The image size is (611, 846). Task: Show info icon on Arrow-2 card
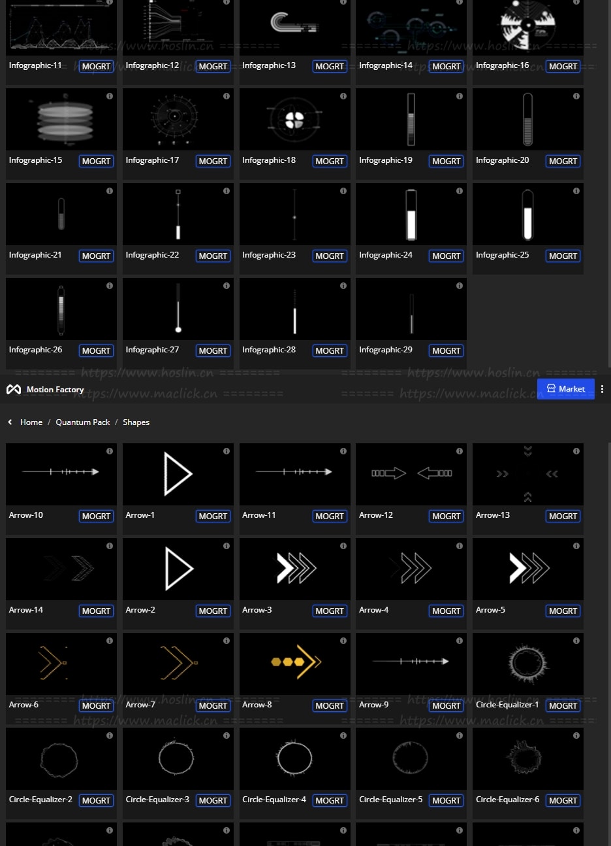227,546
